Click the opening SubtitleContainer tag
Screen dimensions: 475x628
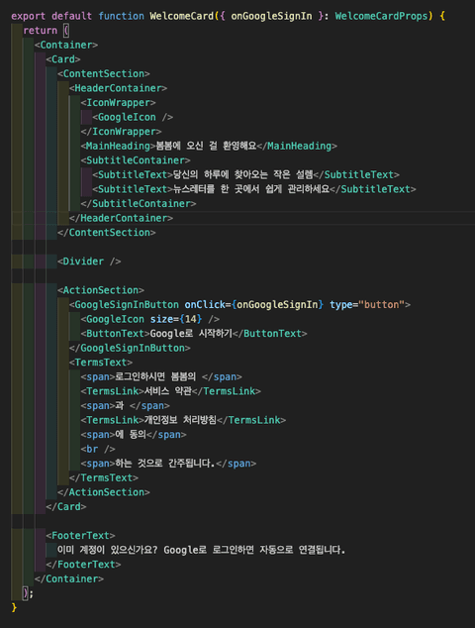pos(136,160)
